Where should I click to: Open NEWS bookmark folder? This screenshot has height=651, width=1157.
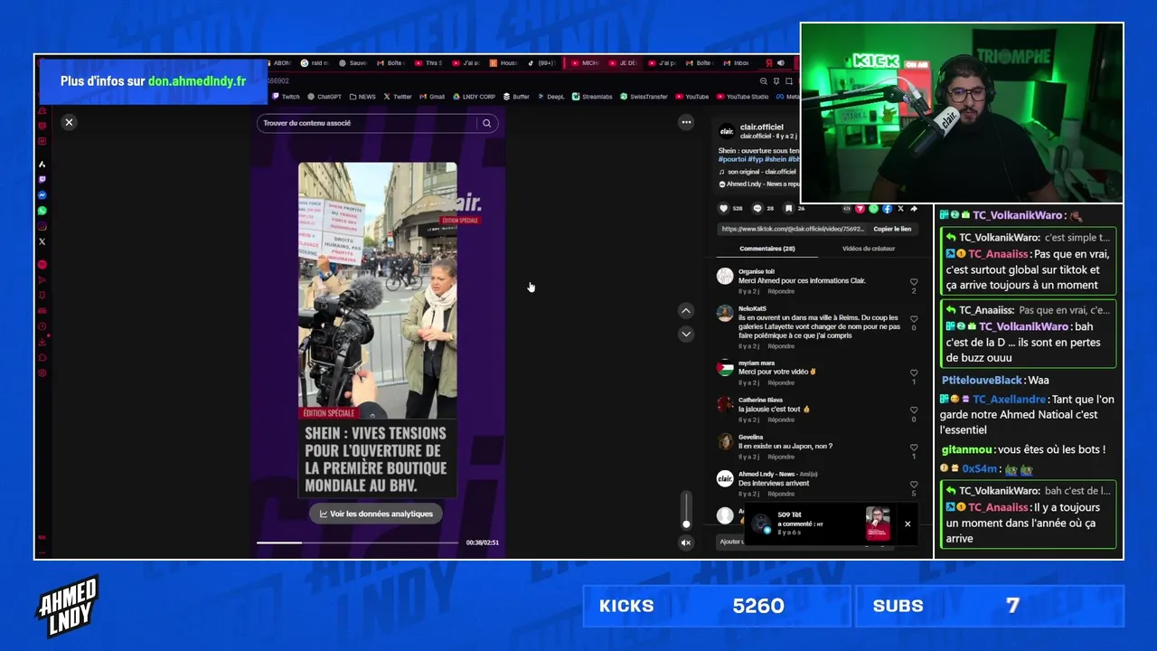[x=362, y=97]
